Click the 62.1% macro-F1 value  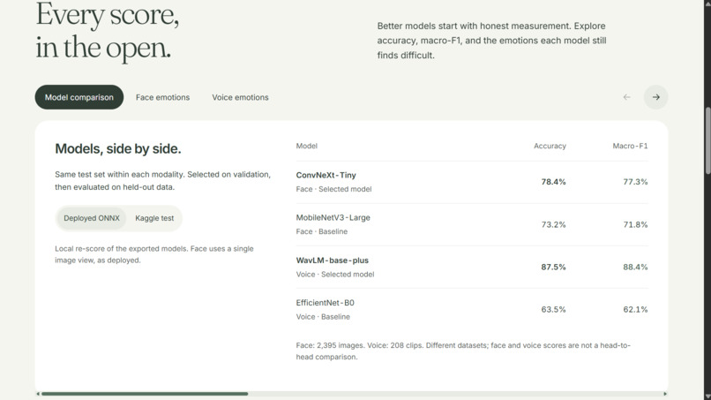(x=635, y=310)
